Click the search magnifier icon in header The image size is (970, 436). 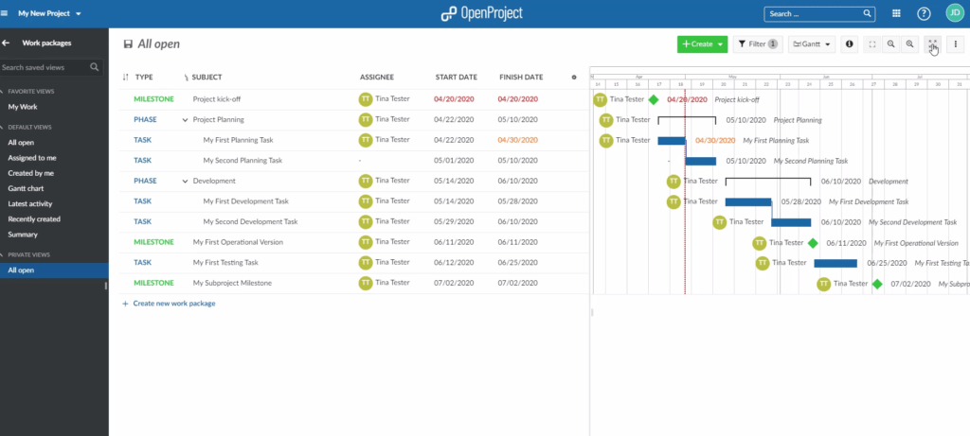868,13
